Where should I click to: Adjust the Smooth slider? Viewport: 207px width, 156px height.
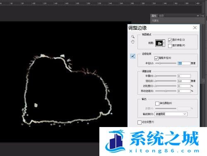pyautogui.click(x=165, y=76)
